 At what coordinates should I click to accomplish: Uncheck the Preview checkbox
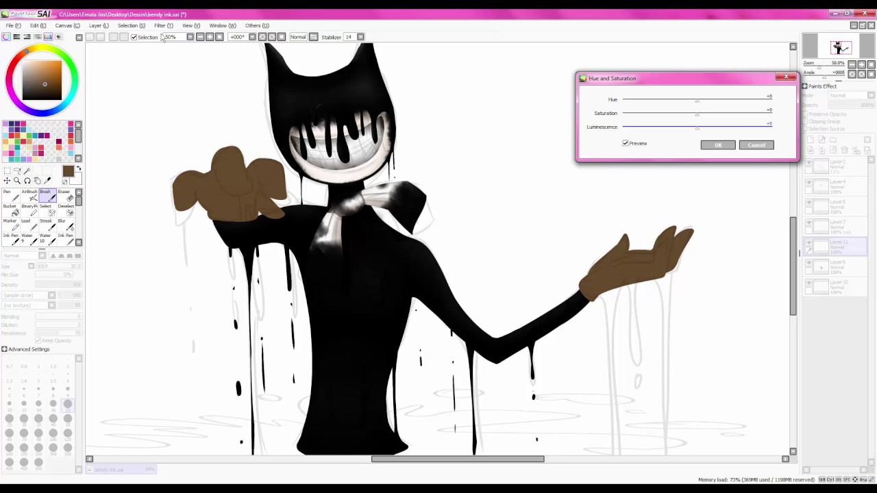[626, 143]
